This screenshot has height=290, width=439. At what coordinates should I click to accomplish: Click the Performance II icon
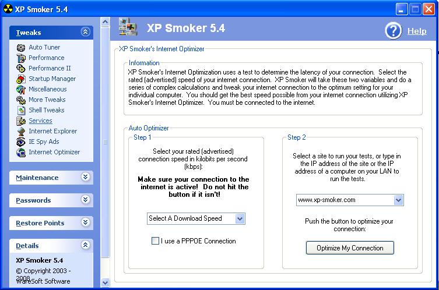pyautogui.click(x=21, y=68)
